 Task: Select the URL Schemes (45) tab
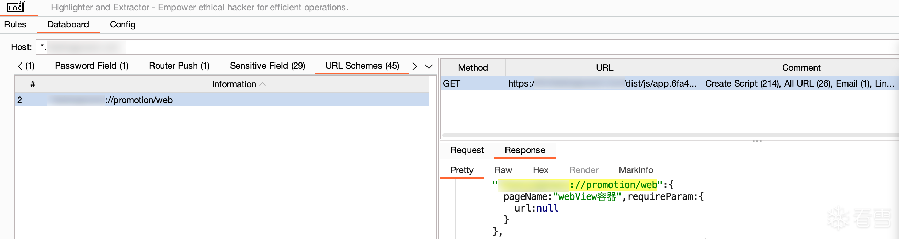point(362,66)
